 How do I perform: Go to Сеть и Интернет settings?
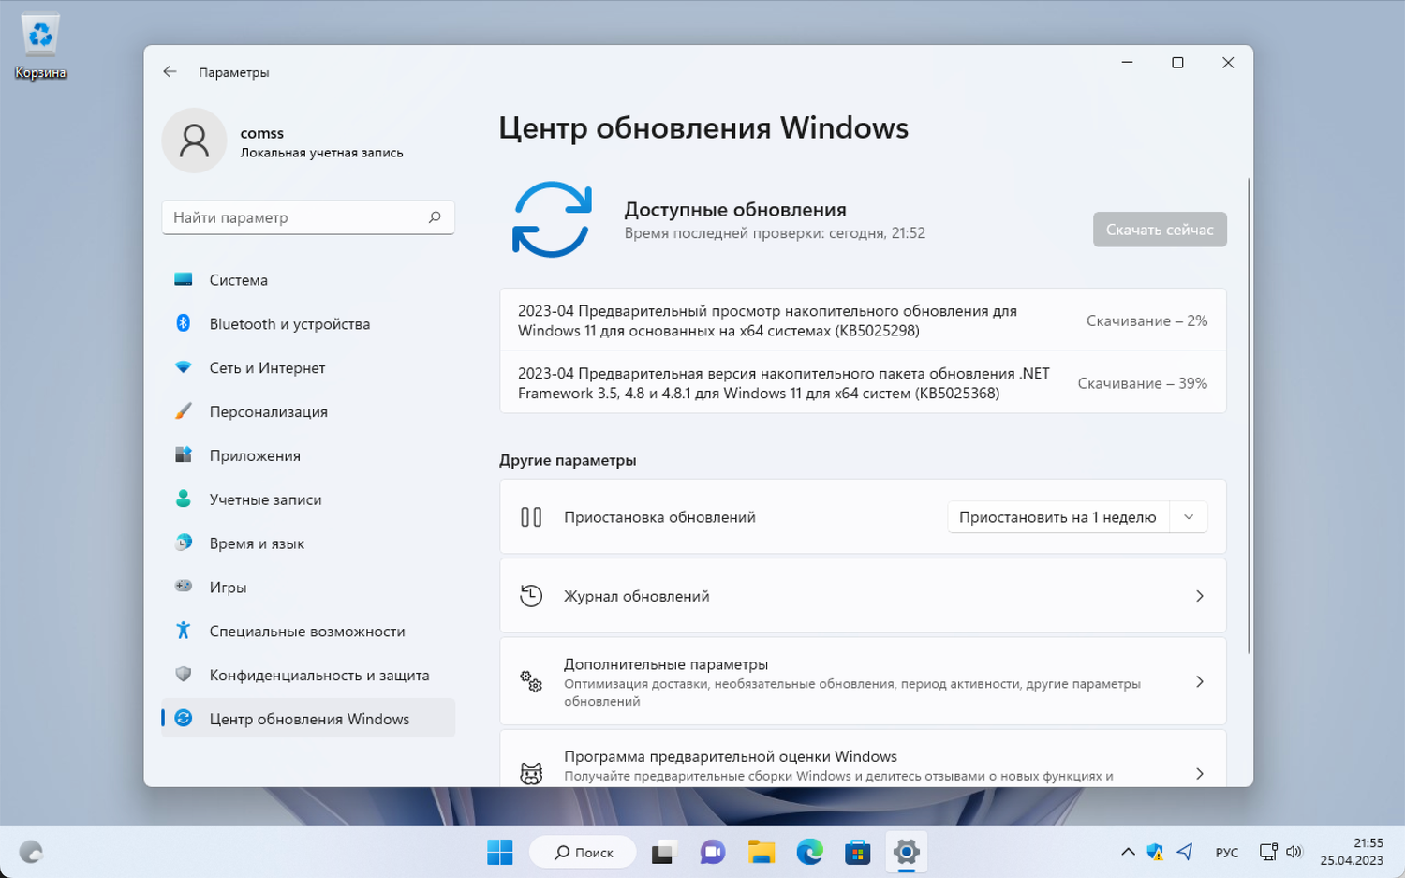pos(308,368)
